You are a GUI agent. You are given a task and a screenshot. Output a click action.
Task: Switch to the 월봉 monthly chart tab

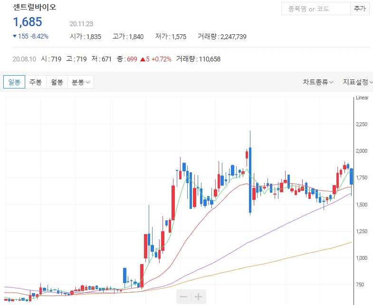tap(57, 82)
